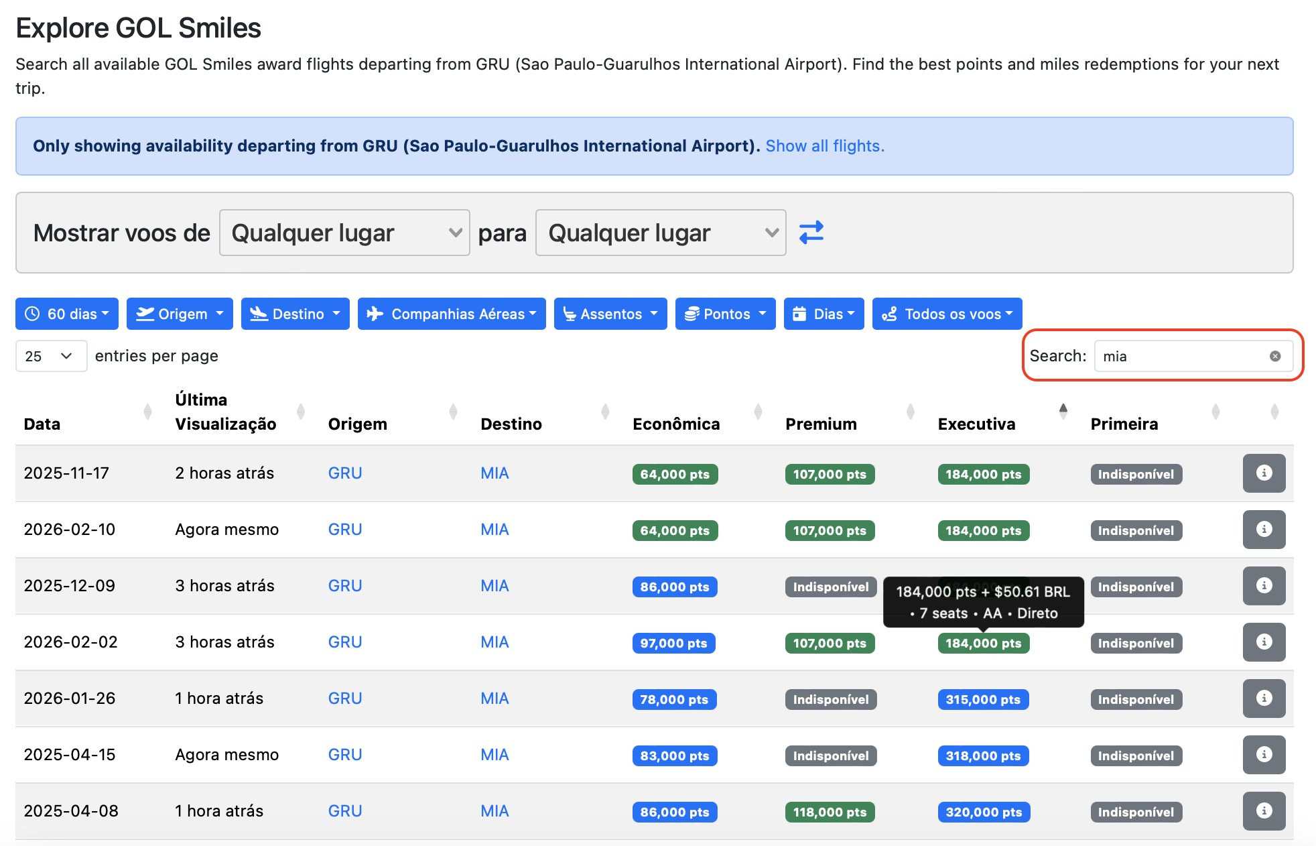Sort by Primeira column arrows
The height and width of the screenshot is (846, 1316).
tap(1215, 412)
